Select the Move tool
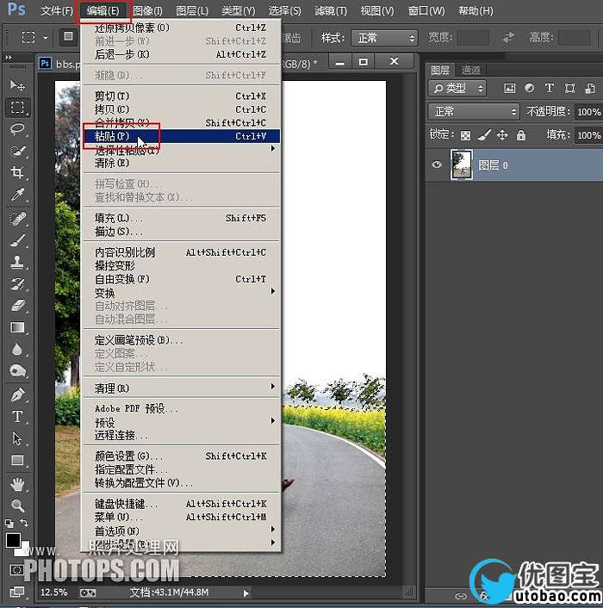This screenshot has width=603, height=608. coord(17,84)
